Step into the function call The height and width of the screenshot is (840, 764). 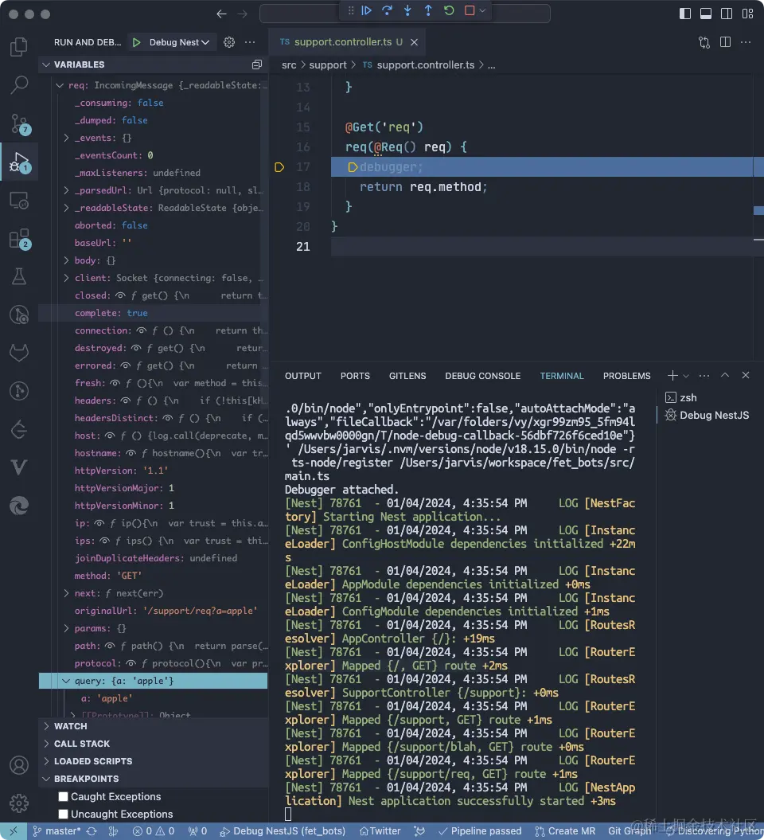[407, 10]
